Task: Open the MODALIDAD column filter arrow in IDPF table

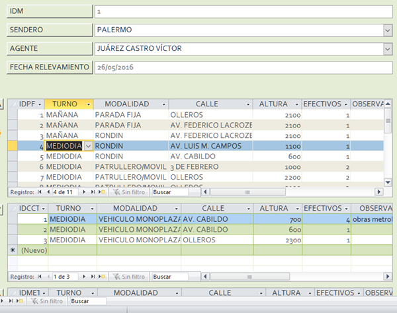Action: point(163,104)
